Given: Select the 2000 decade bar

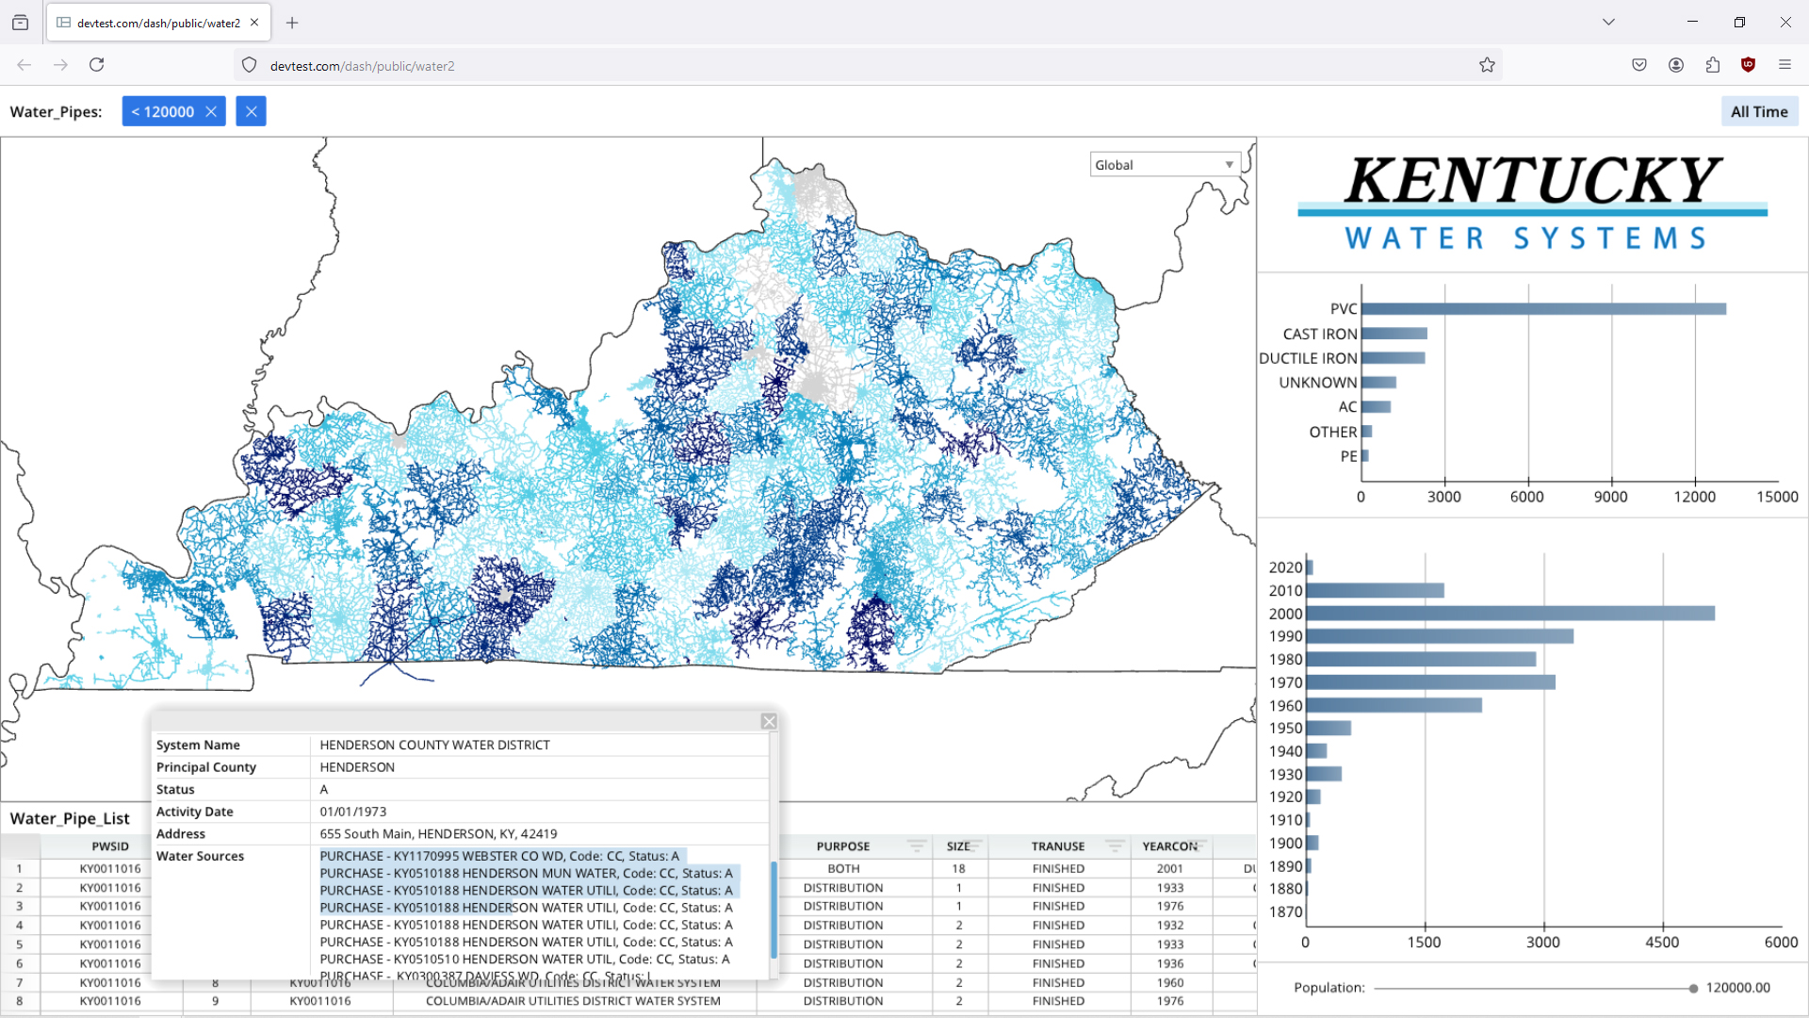Looking at the screenshot, I should coord(1509,614).
